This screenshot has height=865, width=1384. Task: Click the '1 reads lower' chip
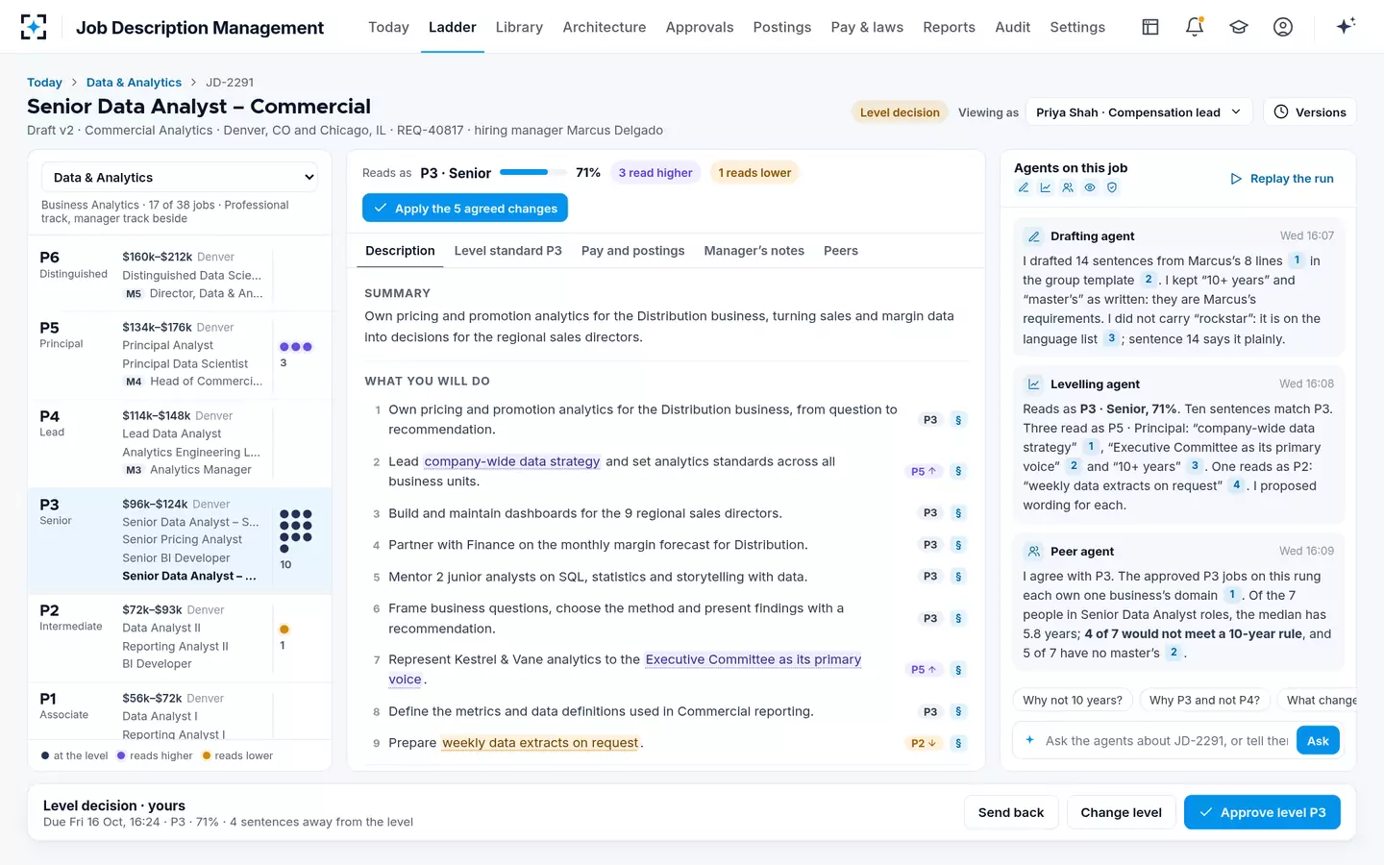tap(754, 173)
